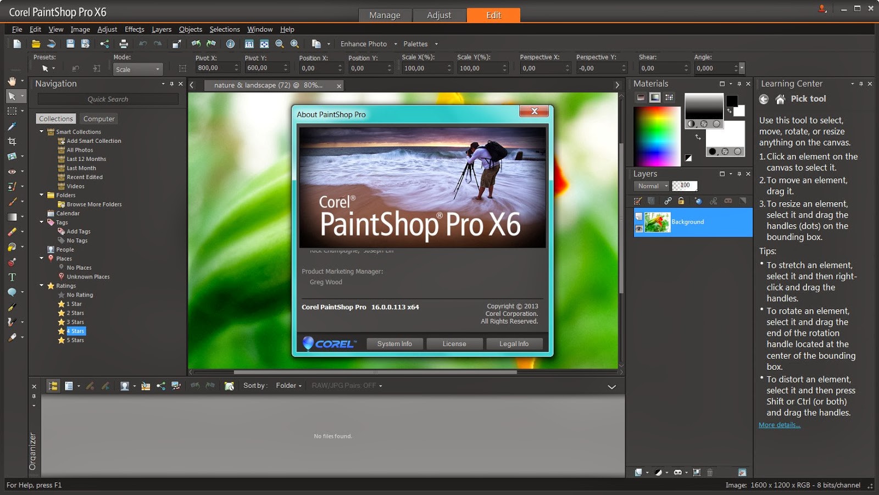Select the Selection rectangle tool
Screen dimensions: 879x495
coord(12,111)
